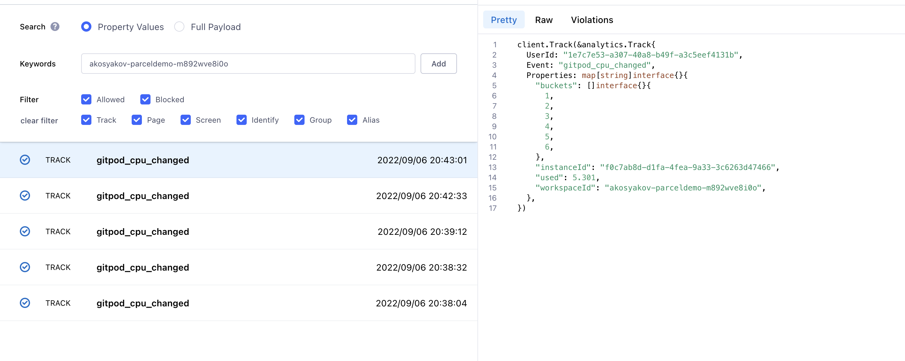Click the Properties map[string]interface line
905x361 pixels.
(607, 75)
